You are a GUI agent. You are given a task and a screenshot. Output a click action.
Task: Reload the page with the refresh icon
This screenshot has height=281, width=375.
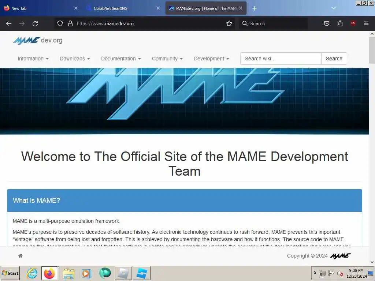pos(35,24)
